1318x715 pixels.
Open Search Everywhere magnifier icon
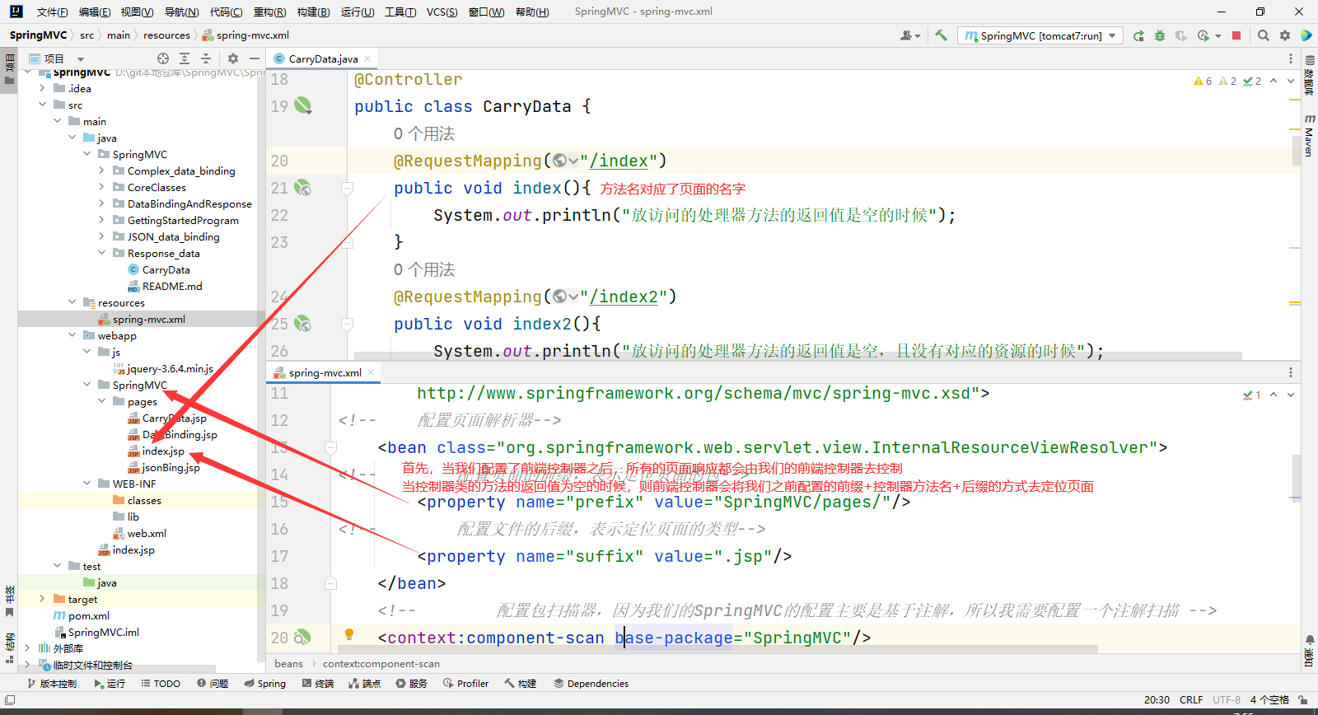click(1264, 35)
